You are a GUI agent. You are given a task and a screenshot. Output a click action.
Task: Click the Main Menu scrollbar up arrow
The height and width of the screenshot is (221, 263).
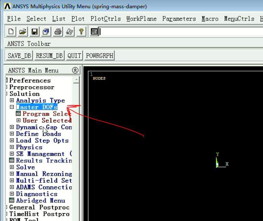point(76,80)
